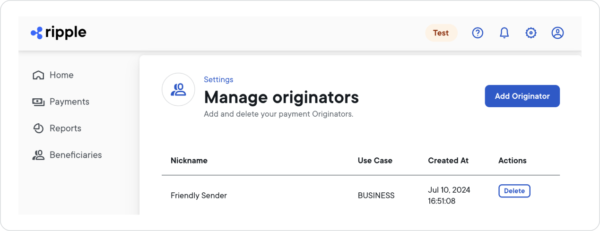This screenshot has height=231, width=600.
Task: Click the Payments cash icon in sidebar
Action: click(38, 102)
